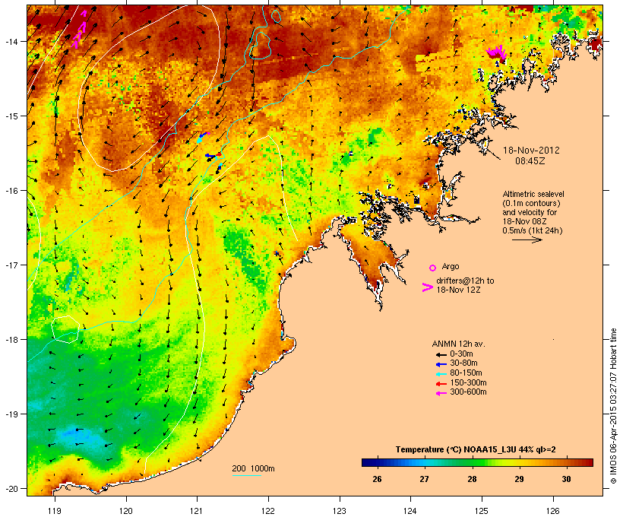
Task: Click the '150-300m' depth label
Action: 468,382
